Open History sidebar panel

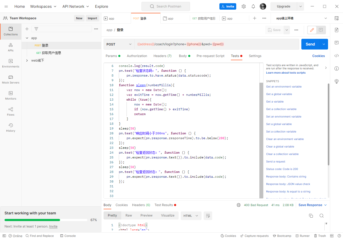11,128
